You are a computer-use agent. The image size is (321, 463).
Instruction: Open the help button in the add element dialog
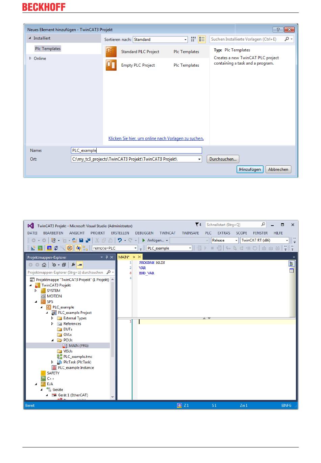[x=278, y=29]
